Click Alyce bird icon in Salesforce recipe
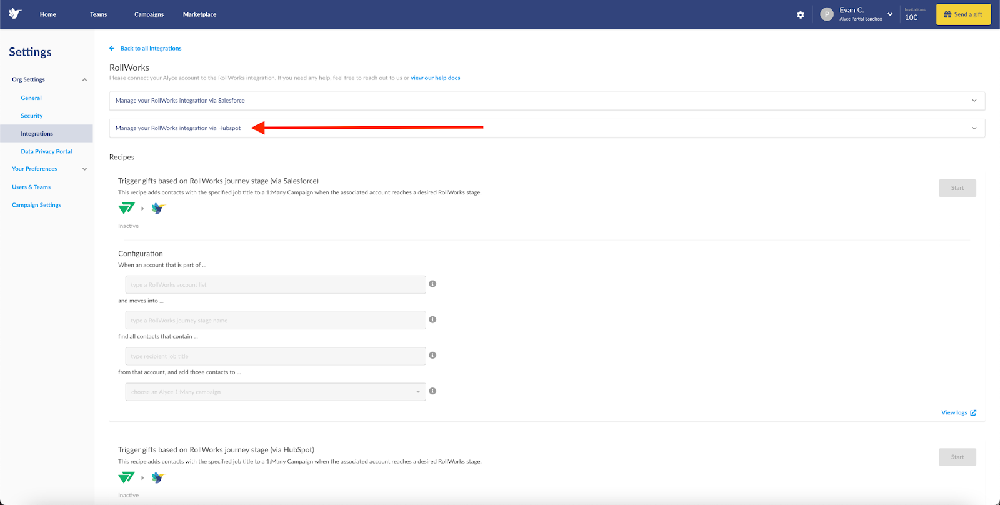 [x=159, y=208]
